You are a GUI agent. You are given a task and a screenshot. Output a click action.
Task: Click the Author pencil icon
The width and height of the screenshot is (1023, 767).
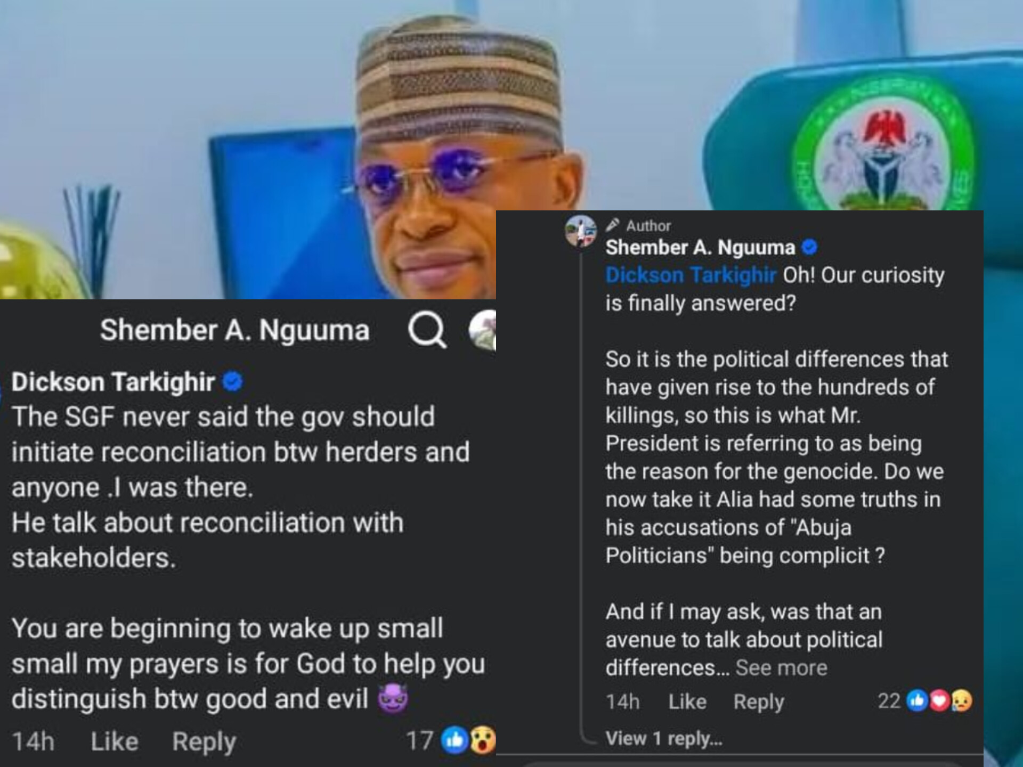613,225
